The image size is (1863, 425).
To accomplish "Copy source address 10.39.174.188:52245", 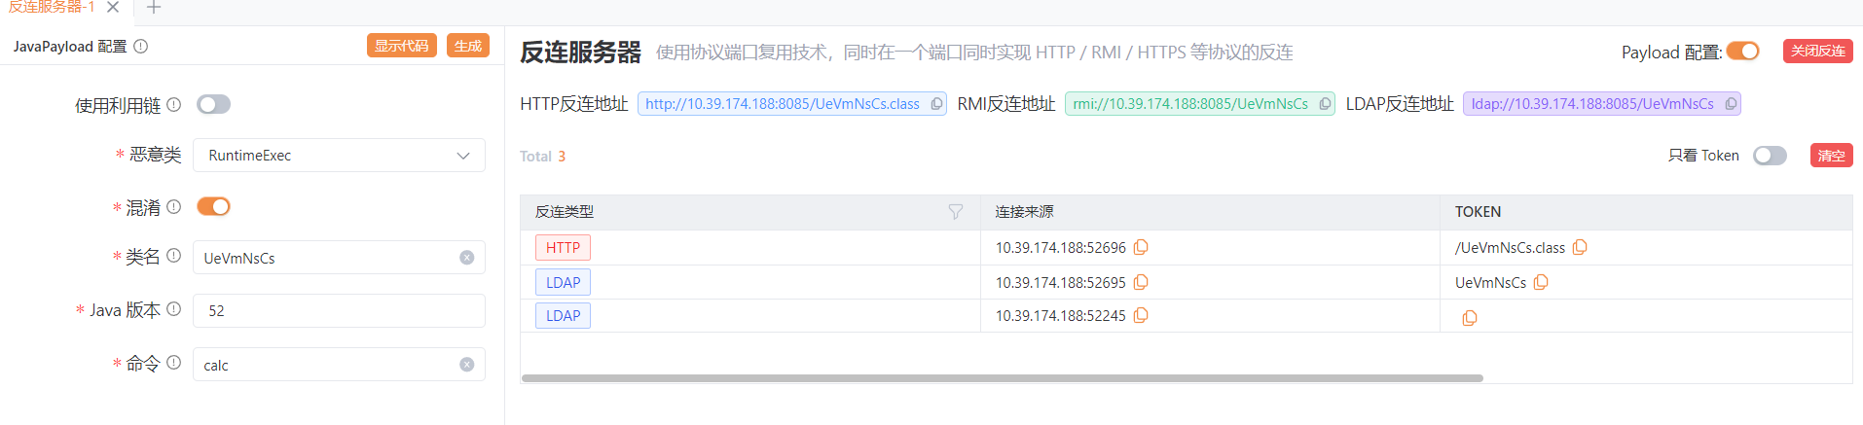I will click(x=1141, y=316).
